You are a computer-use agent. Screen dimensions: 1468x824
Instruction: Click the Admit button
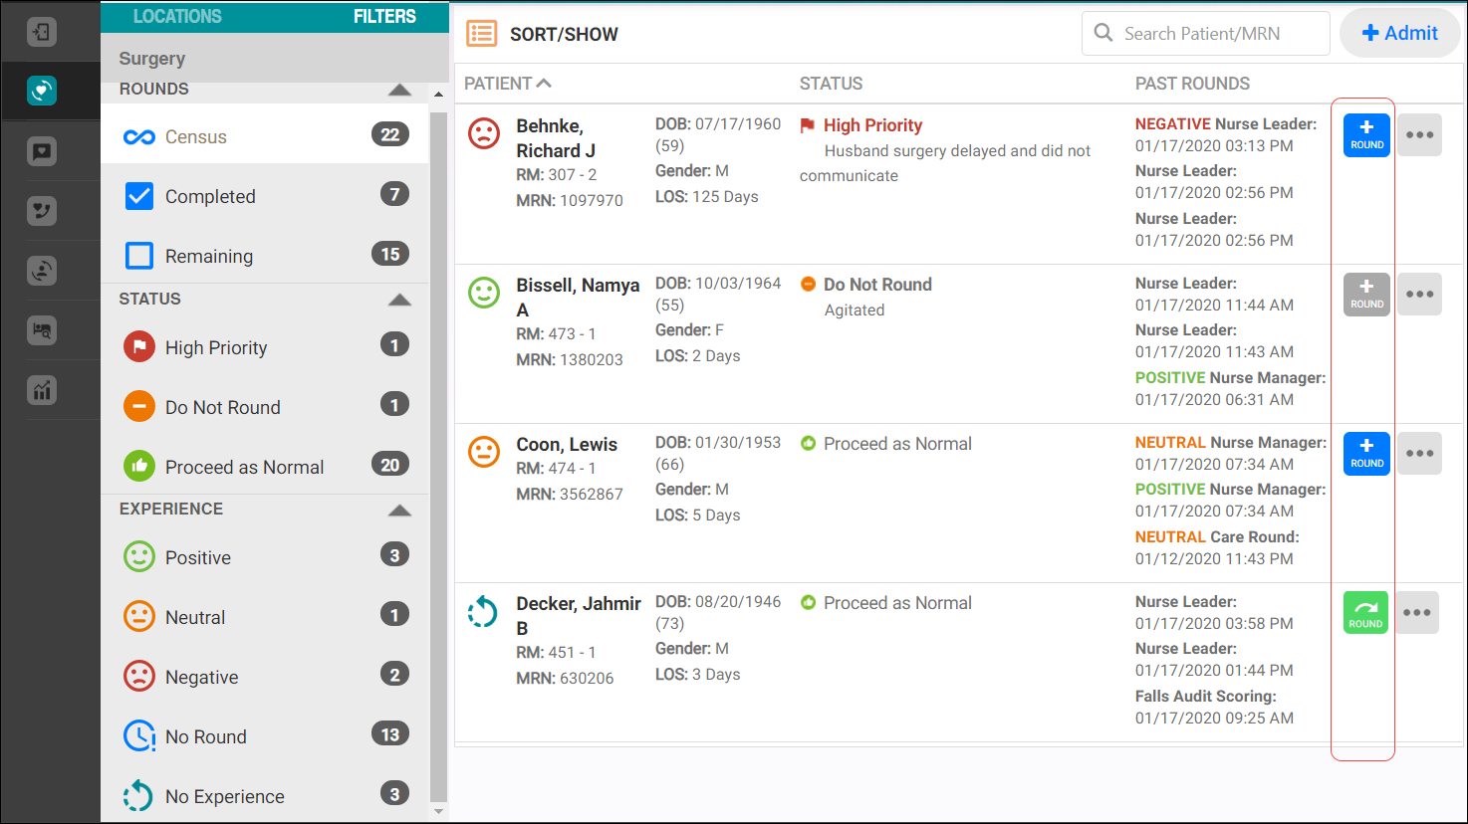point(1399,33)
